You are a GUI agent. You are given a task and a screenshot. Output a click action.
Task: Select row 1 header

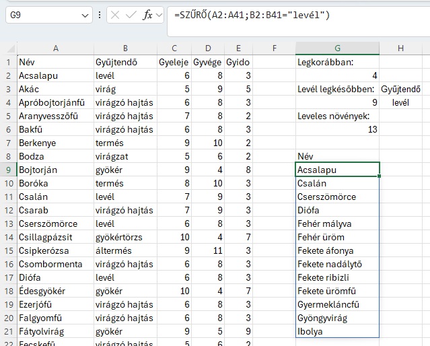(x=8, y=62)
